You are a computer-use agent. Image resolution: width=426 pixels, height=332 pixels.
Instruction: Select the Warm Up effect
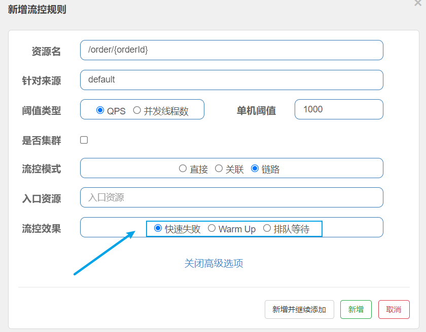click(212, 228)
